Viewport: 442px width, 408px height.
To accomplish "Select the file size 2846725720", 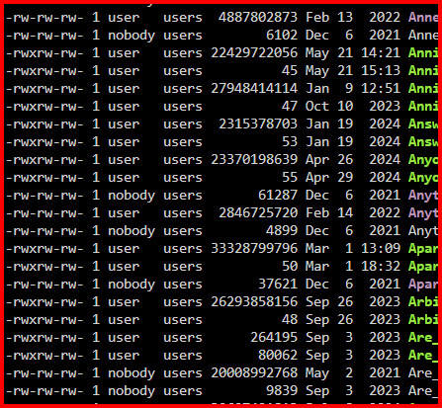I will (x=258, y=212).
